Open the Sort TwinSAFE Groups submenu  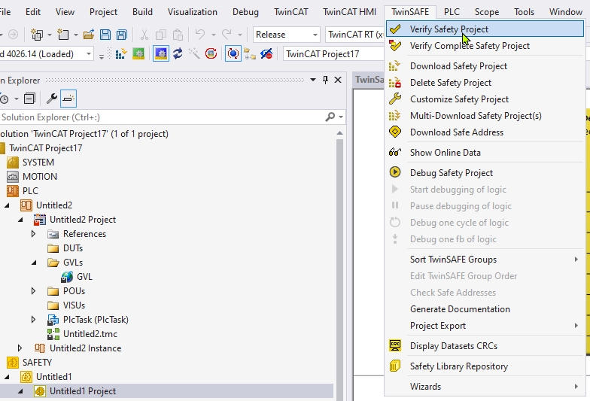[x=485, y=260]
